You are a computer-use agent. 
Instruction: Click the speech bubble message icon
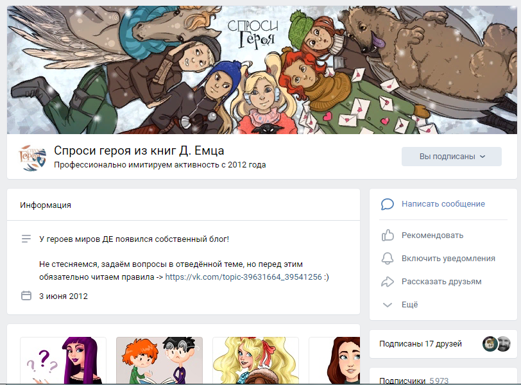pyautogui.click(x=387, y=204)
